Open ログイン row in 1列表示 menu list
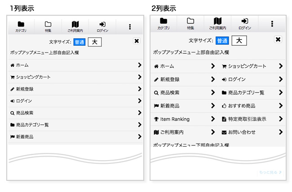The width and height of the screenshot is (292, 192). click(75, 101)
